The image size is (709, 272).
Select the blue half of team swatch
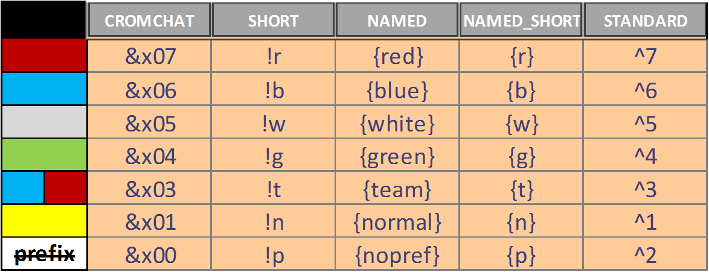click(22, 188)
